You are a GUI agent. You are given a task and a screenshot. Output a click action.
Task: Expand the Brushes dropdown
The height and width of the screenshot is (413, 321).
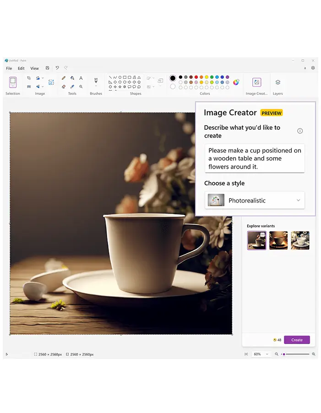96,86
